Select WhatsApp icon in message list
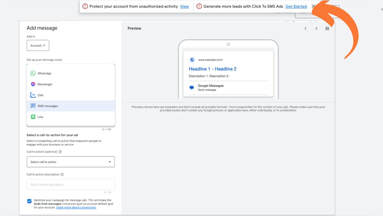Screen dimensions: 383x216 click(33, 73)
